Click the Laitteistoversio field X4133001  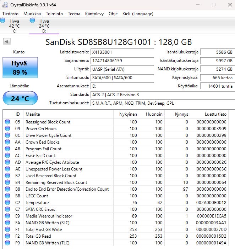pyautogui.click(x=122, y=52)
